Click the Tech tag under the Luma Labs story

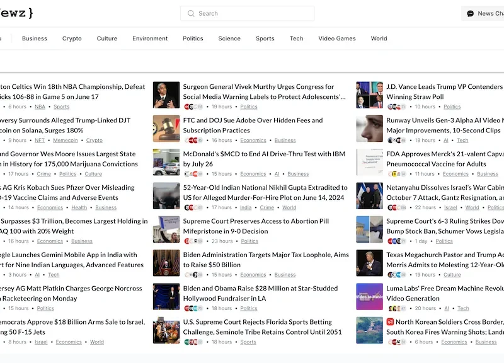click(x=463, y=308)
